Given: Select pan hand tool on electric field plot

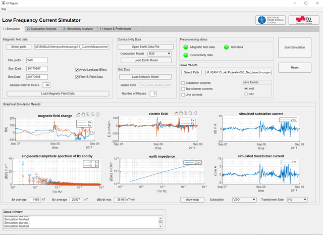Looking at the screenshot, I should coord(181,113).
